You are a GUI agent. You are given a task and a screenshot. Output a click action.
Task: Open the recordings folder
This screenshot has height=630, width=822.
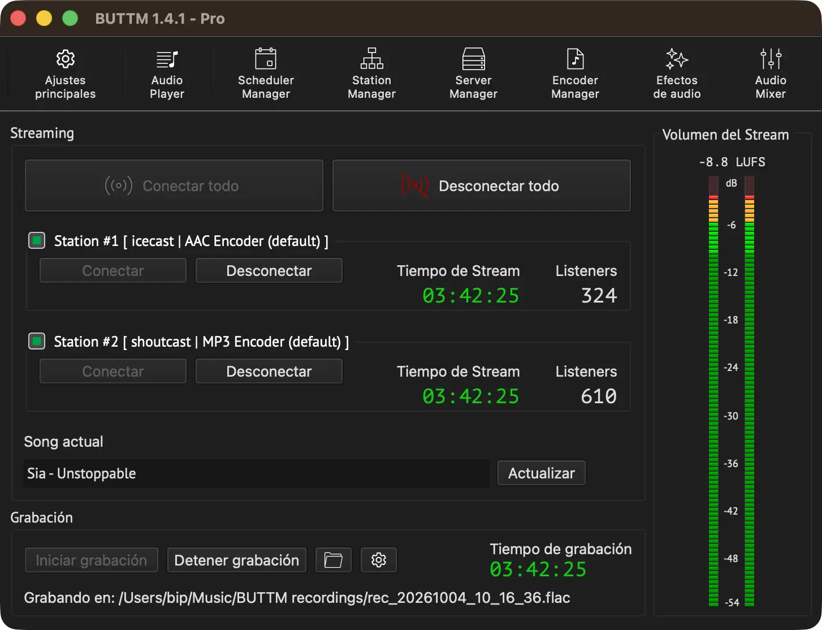pos(334,560)
